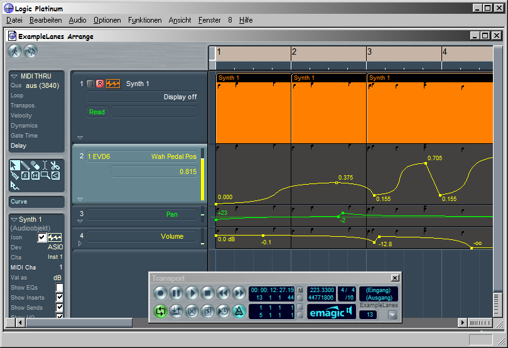The width and height of the screenshot is (508, 348).
Task: Toggle the green Cycle mode button
Action: click(x=161, y=311)
